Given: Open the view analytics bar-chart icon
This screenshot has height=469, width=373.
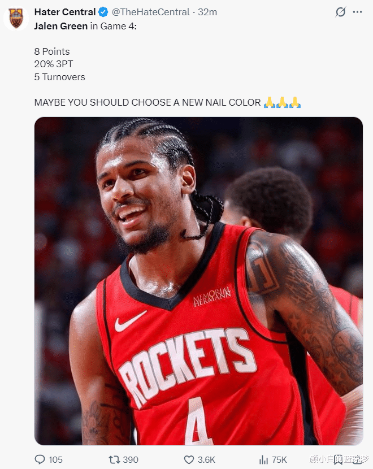Looking at the screenshot, I should (x=263, y=459).
